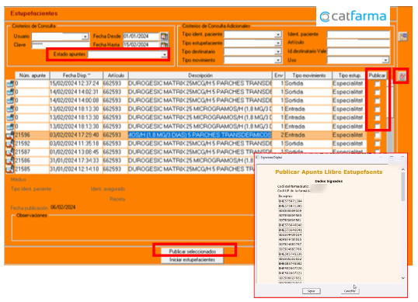
Task: Open the Estado apuntes dropdown
Action: (164, 54)
